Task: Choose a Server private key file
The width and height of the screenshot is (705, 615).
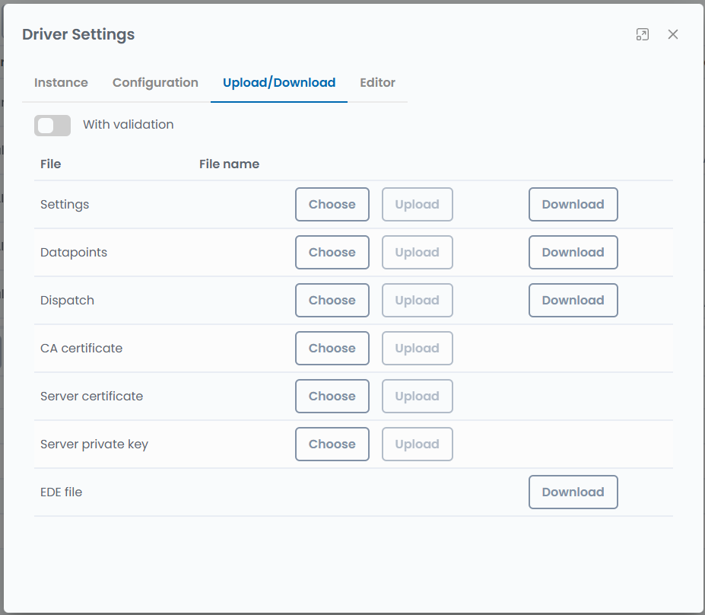Action: [332, 444]
